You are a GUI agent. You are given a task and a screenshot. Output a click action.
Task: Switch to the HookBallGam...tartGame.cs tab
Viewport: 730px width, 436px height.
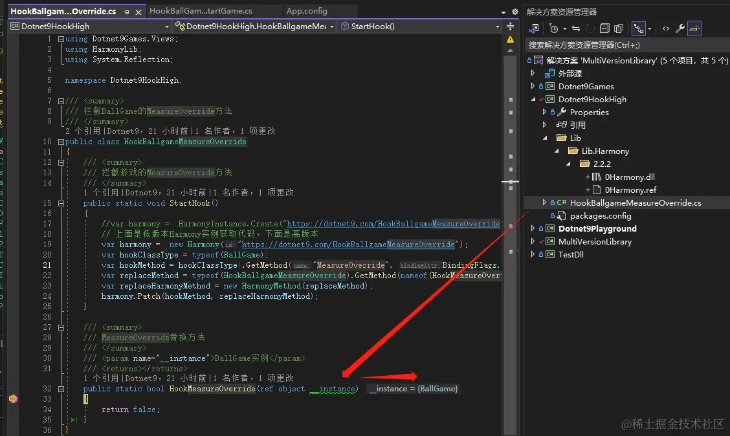(201, 11)
